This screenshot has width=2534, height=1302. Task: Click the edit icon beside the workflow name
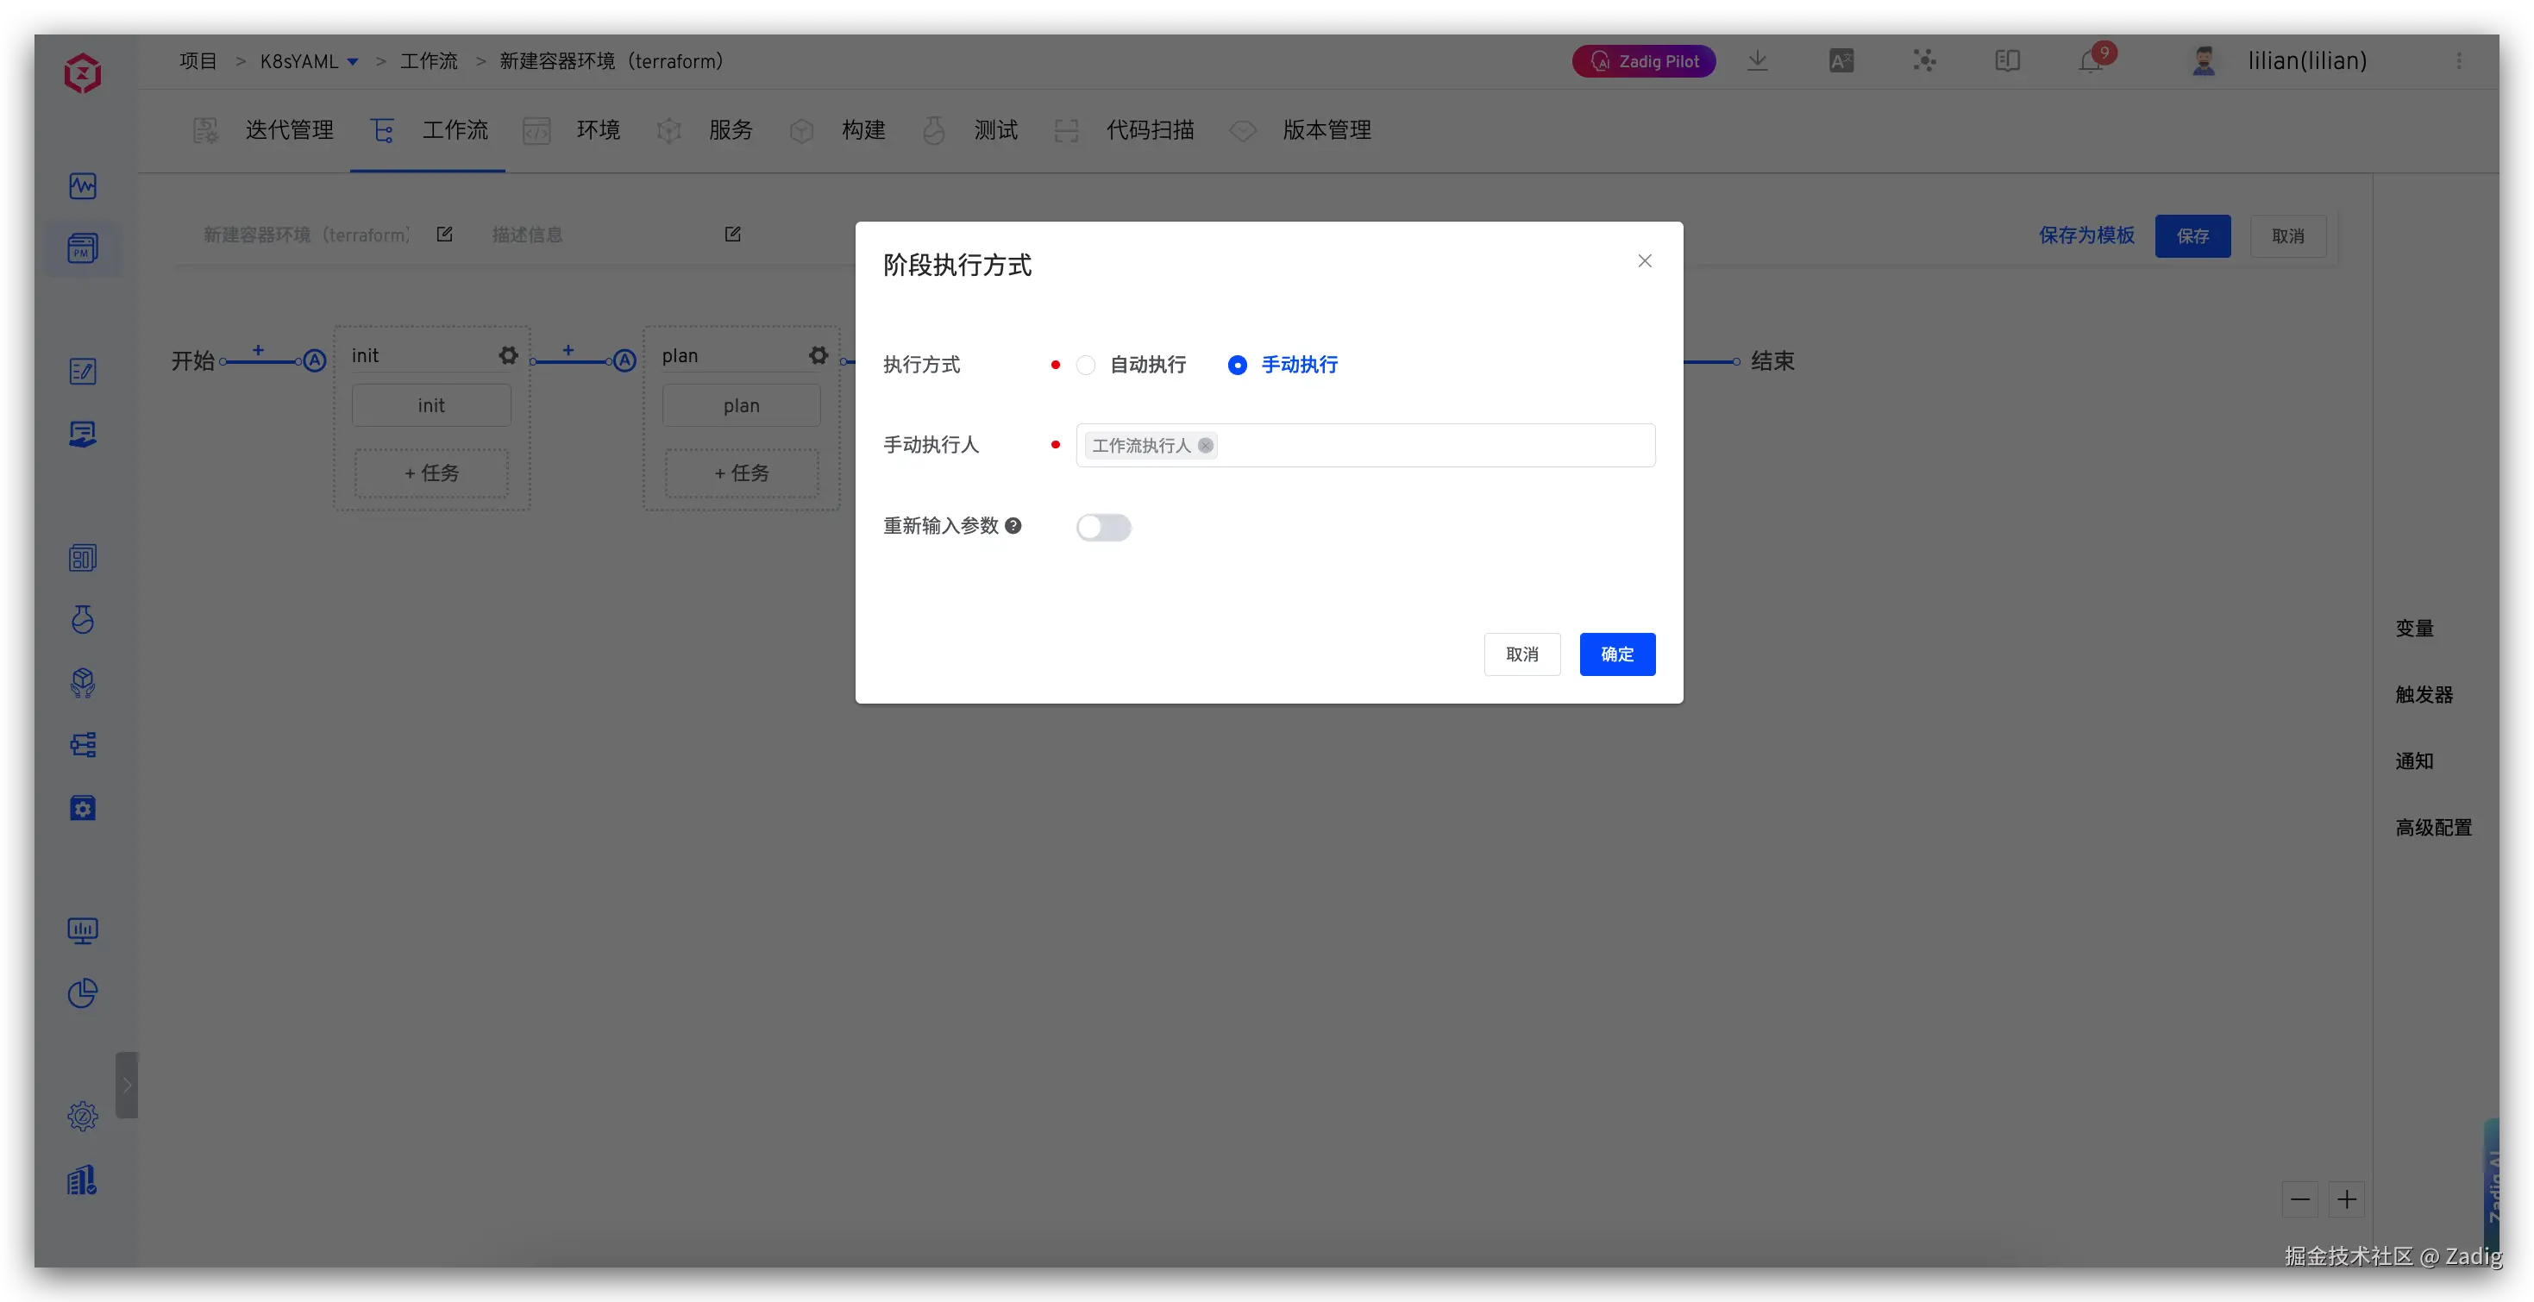(445, 234)
